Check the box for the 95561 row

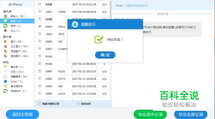point(40,56)
